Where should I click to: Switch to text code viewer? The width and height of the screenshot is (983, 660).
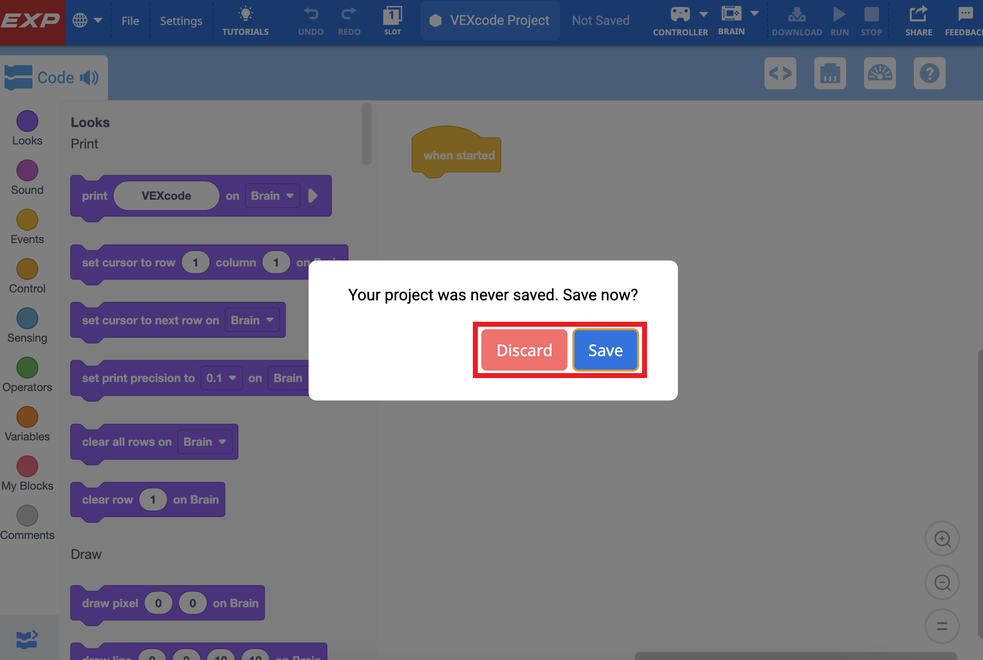coord(780,73)
